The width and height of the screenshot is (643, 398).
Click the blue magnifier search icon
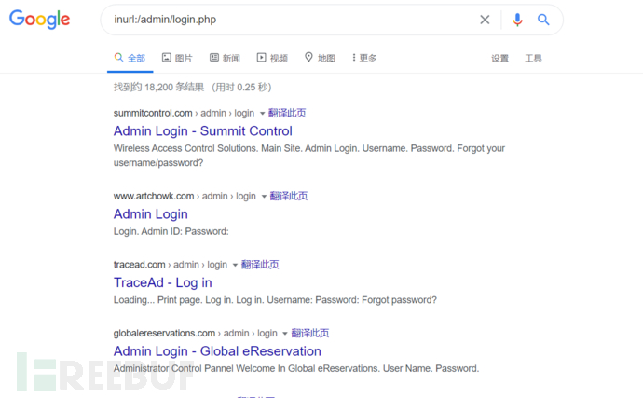click(543, 20)
